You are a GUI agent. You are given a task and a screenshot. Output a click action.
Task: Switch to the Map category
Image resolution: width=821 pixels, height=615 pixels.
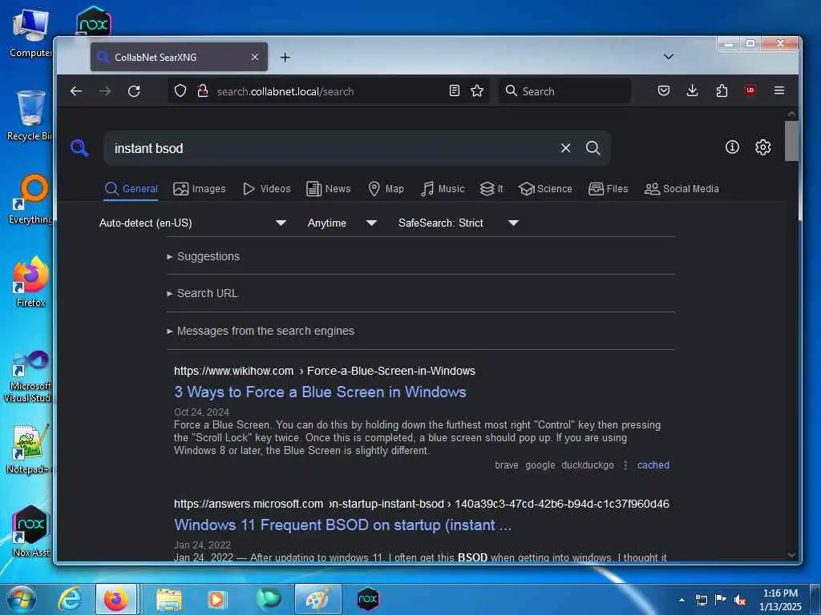tap(386, 189)
